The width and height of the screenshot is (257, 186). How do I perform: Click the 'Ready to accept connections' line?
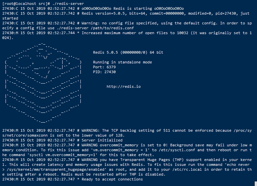(112, 179)
